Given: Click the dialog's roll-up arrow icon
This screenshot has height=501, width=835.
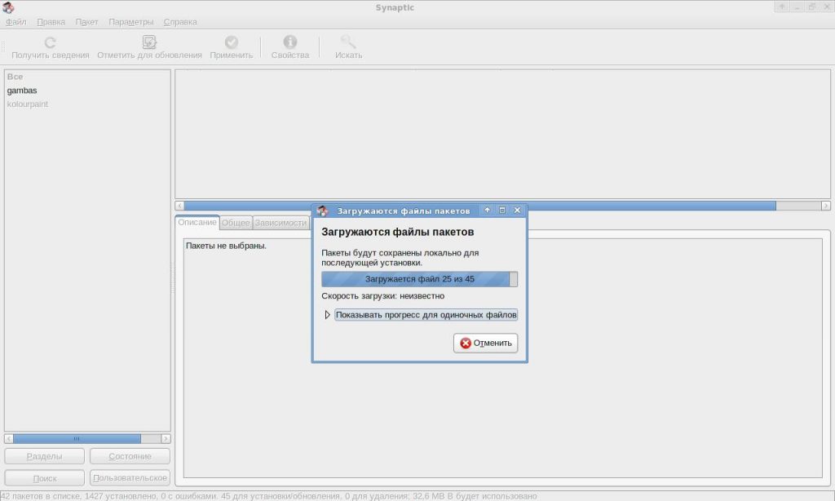Looking at the screenshot, I should click(487, 210).
